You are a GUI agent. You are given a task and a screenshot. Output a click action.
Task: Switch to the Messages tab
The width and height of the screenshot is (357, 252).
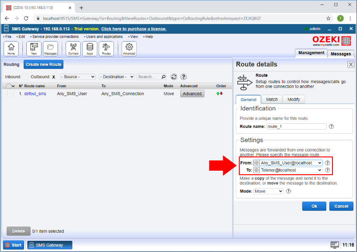click(x=340, y=54)
